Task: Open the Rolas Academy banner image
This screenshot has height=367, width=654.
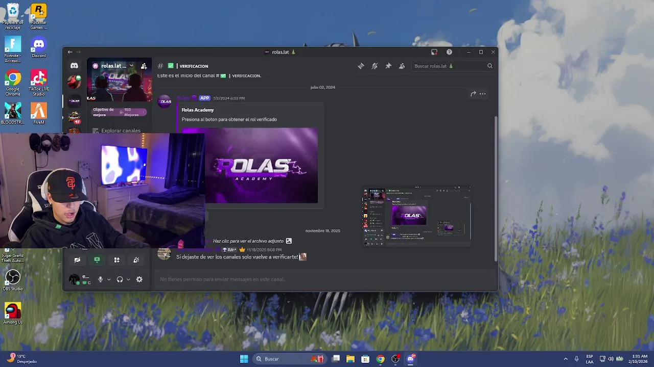Action: click(x=261, y=165)
